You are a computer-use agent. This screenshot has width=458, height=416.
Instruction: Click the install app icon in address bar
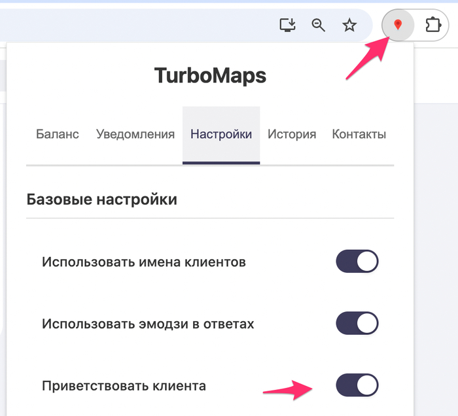287,26
